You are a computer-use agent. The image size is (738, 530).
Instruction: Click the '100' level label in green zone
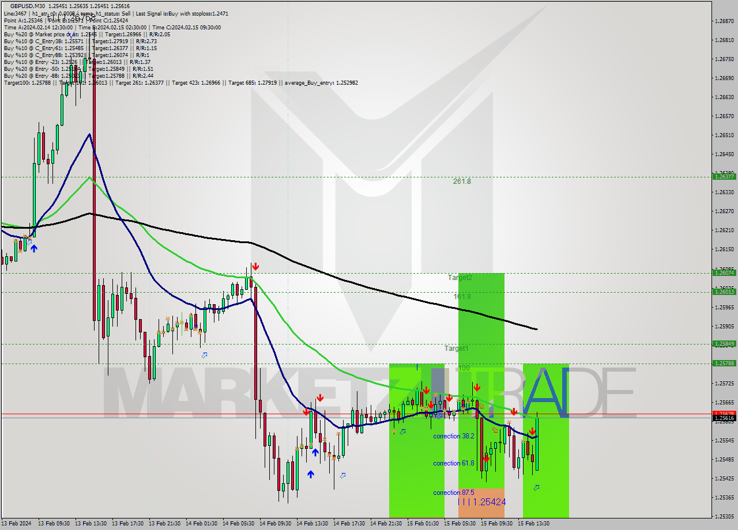point(464,368)
